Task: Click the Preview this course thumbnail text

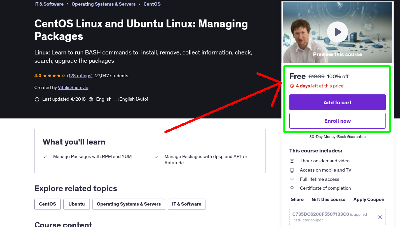Action: [x=338, y=54]
